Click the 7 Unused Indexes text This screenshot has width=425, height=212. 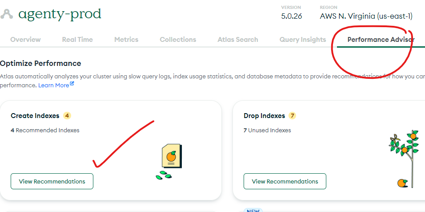pos(267,130)
